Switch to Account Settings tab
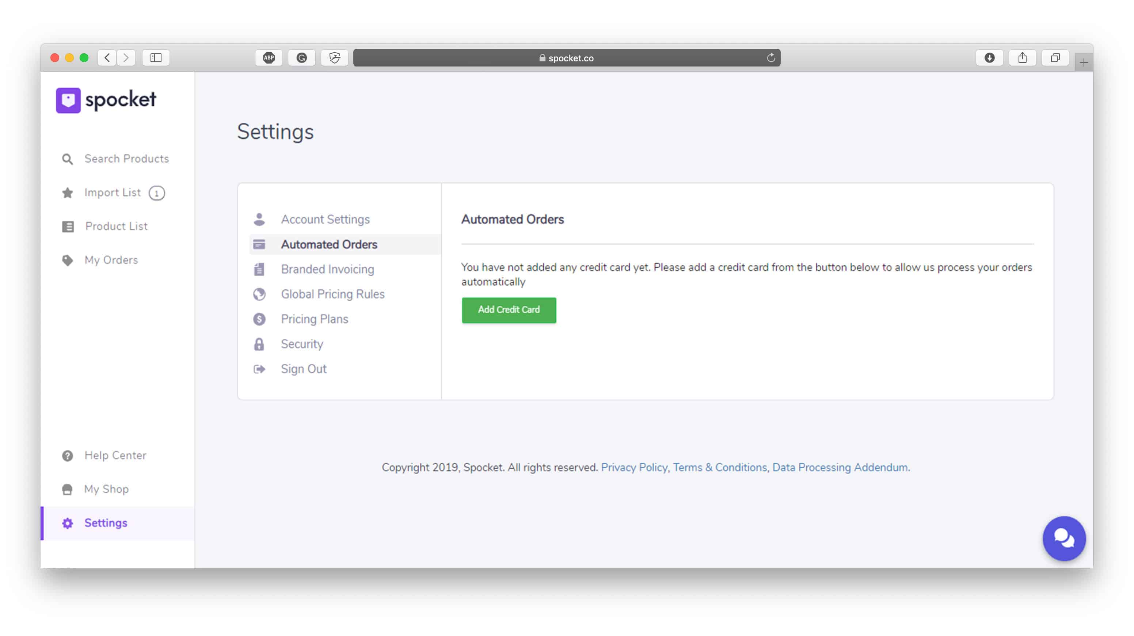The width and height of the screenshot is (1134, 636). pyautogui.click(x=345, y=219)
